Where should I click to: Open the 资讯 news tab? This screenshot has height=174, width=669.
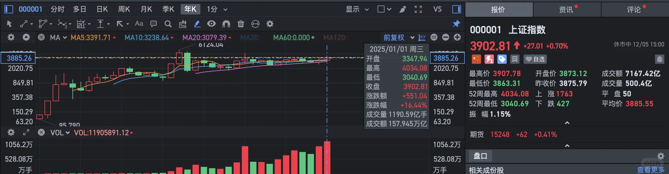(567, 10)
